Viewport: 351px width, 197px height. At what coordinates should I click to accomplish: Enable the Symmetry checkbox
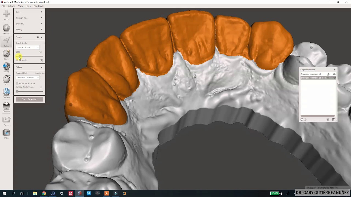(x=17, y=60)
